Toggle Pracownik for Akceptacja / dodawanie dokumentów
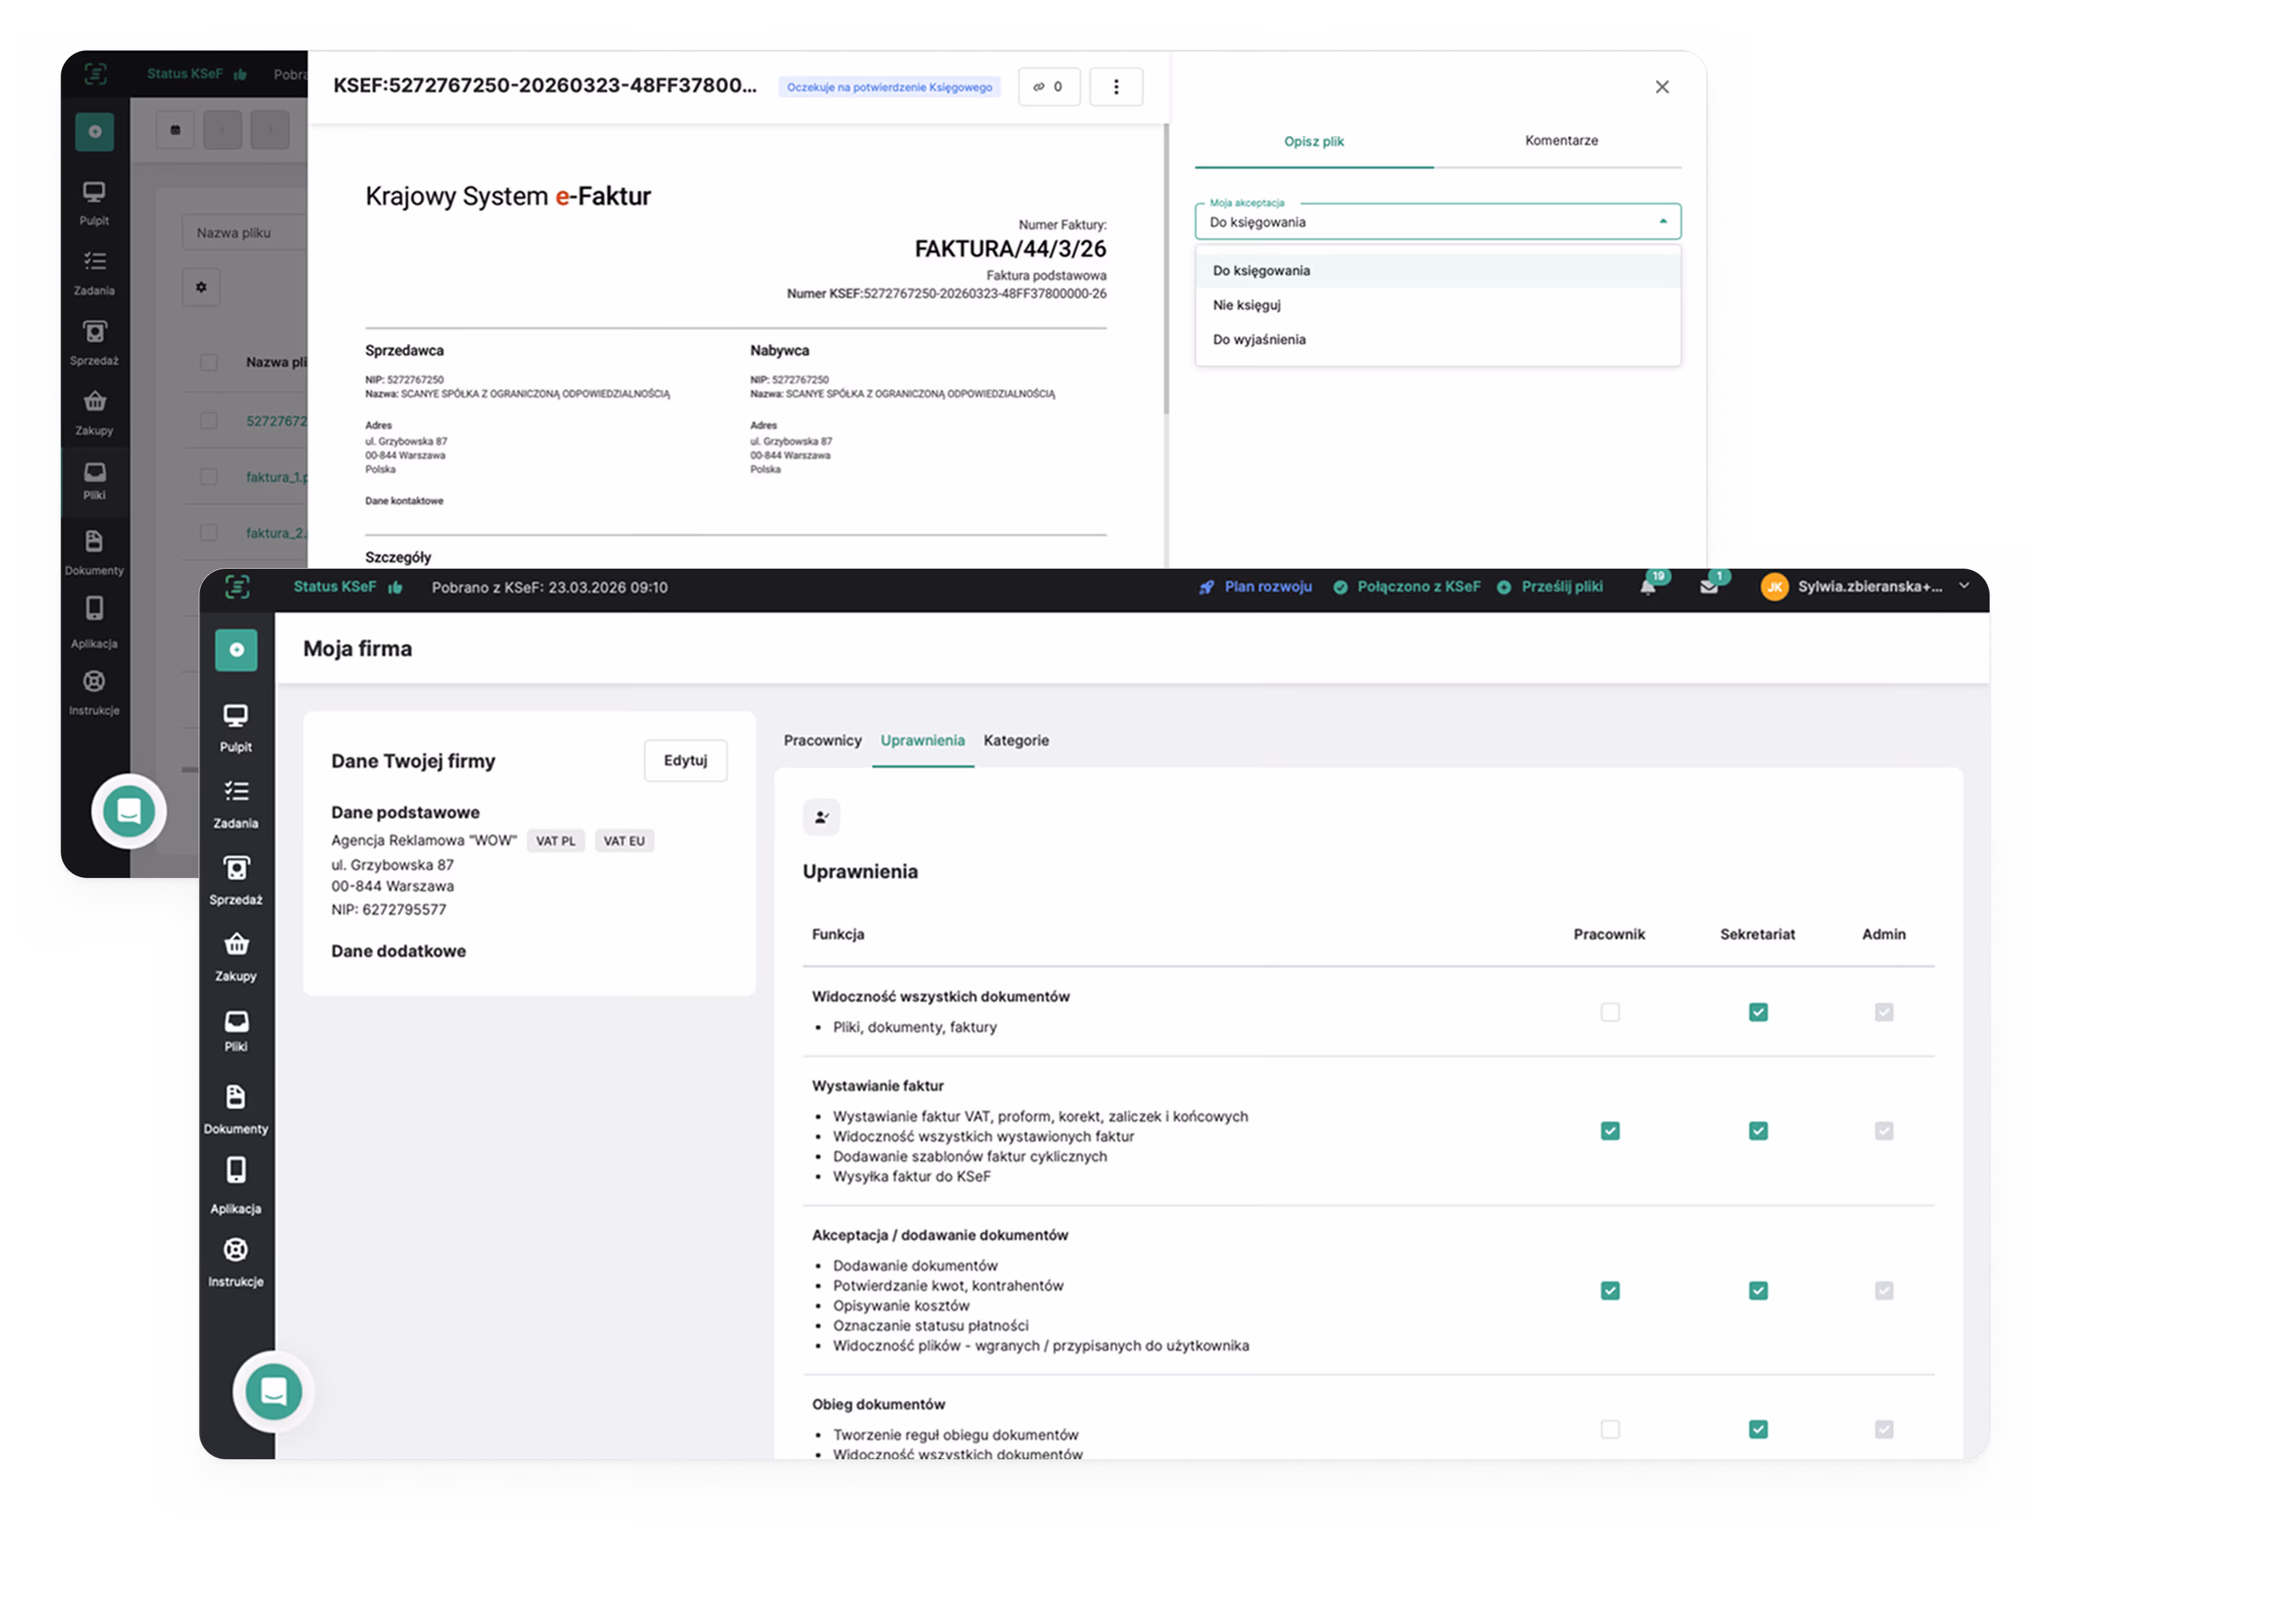The image size is (2271, 1624). tap(1610, 1291)
